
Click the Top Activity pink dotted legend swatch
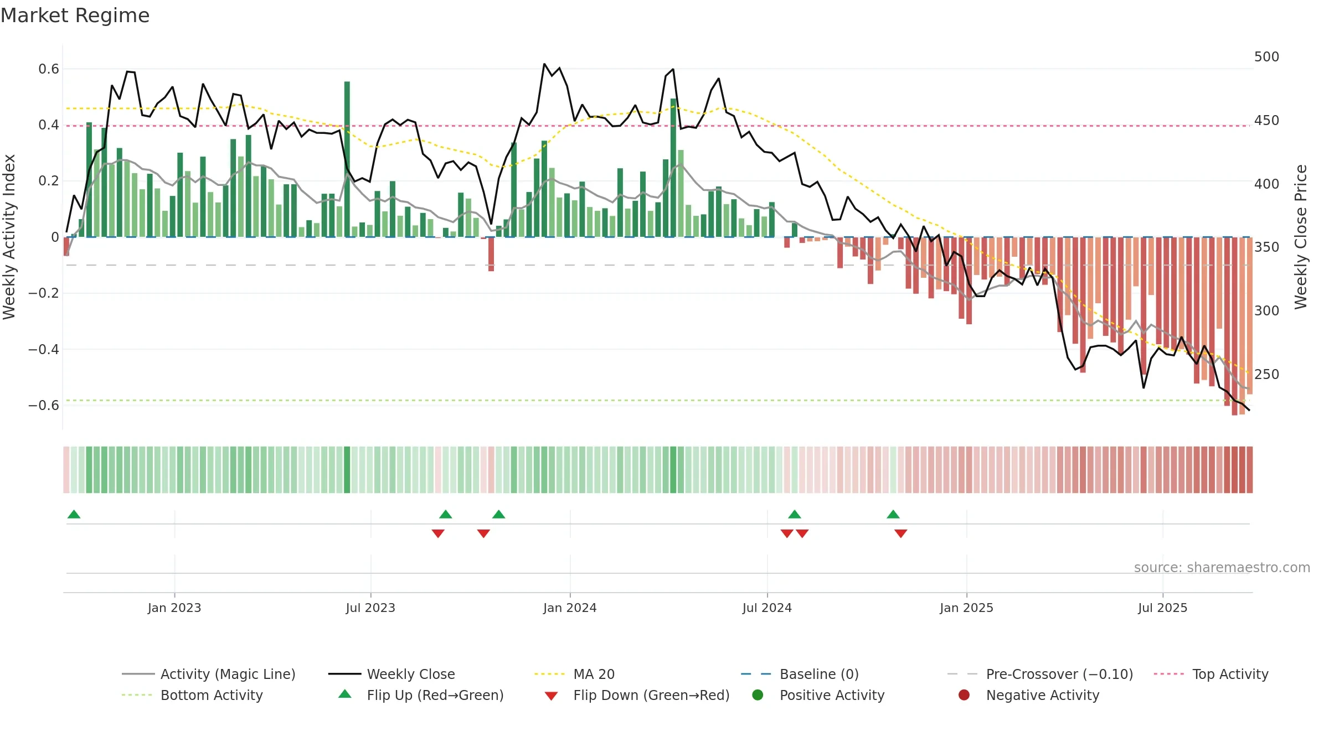click(x=1168, y=674)
